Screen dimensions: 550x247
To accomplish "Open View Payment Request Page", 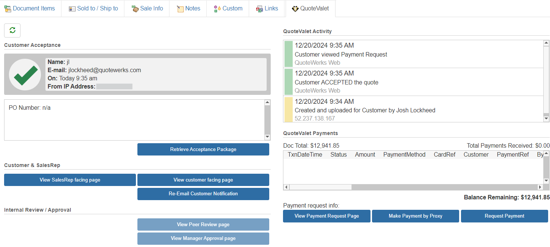I will coord(327,216).
